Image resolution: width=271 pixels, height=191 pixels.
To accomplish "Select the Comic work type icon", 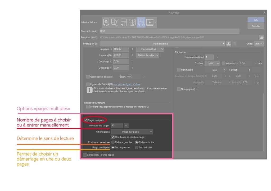I will [x=123, y=22].
